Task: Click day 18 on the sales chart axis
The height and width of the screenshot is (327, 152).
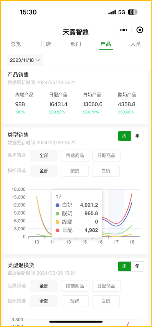Action: pos(132,242)
